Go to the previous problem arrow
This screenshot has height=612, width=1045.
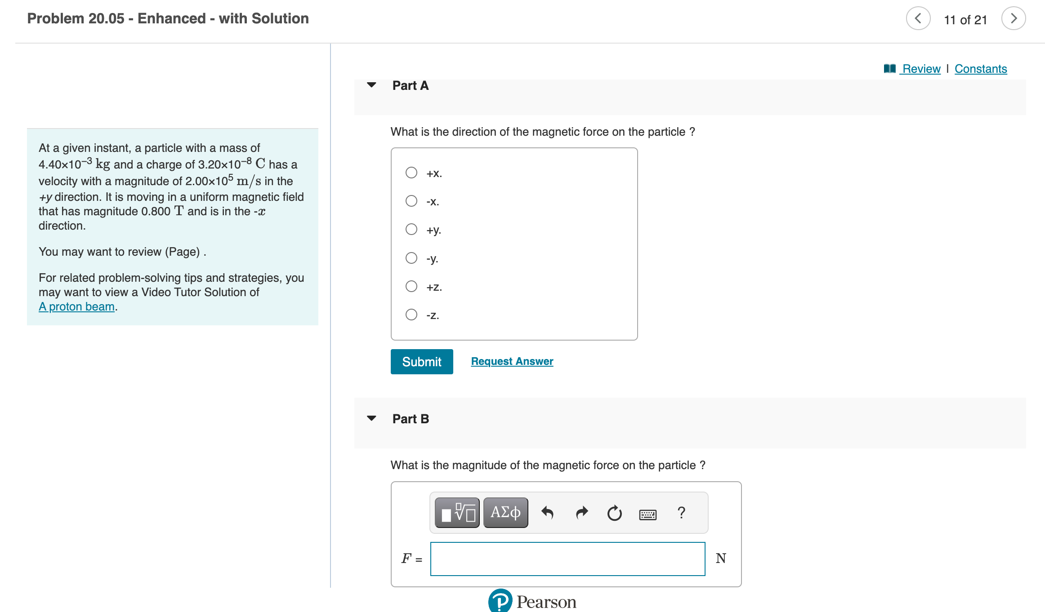[918, 18]
